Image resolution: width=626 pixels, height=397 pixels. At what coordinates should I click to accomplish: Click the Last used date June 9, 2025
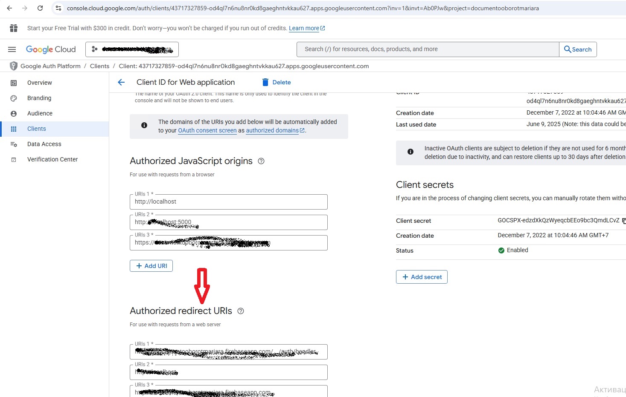click(x=576, y=124)
